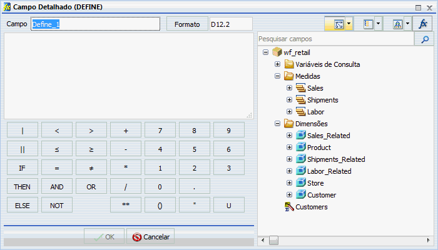Click the OK button
This screenshot has width=438, height=250.
[104, 237]
